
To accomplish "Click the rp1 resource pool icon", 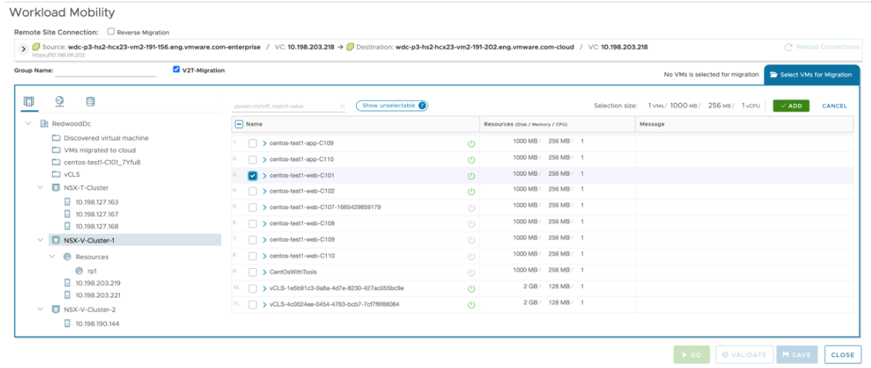I will 79,270.
